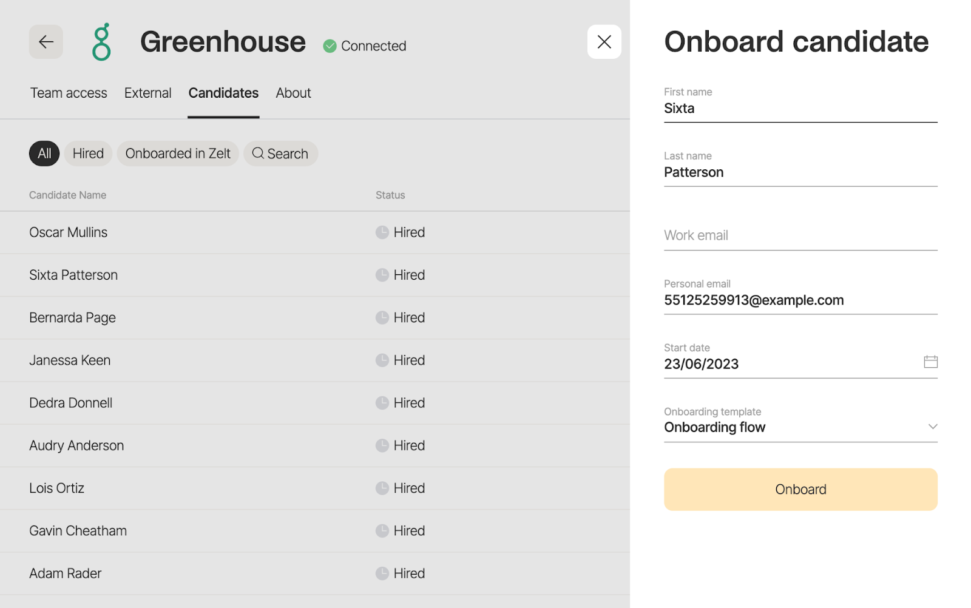
Task: Go back using the arrow button
Action: click(46, 42)
